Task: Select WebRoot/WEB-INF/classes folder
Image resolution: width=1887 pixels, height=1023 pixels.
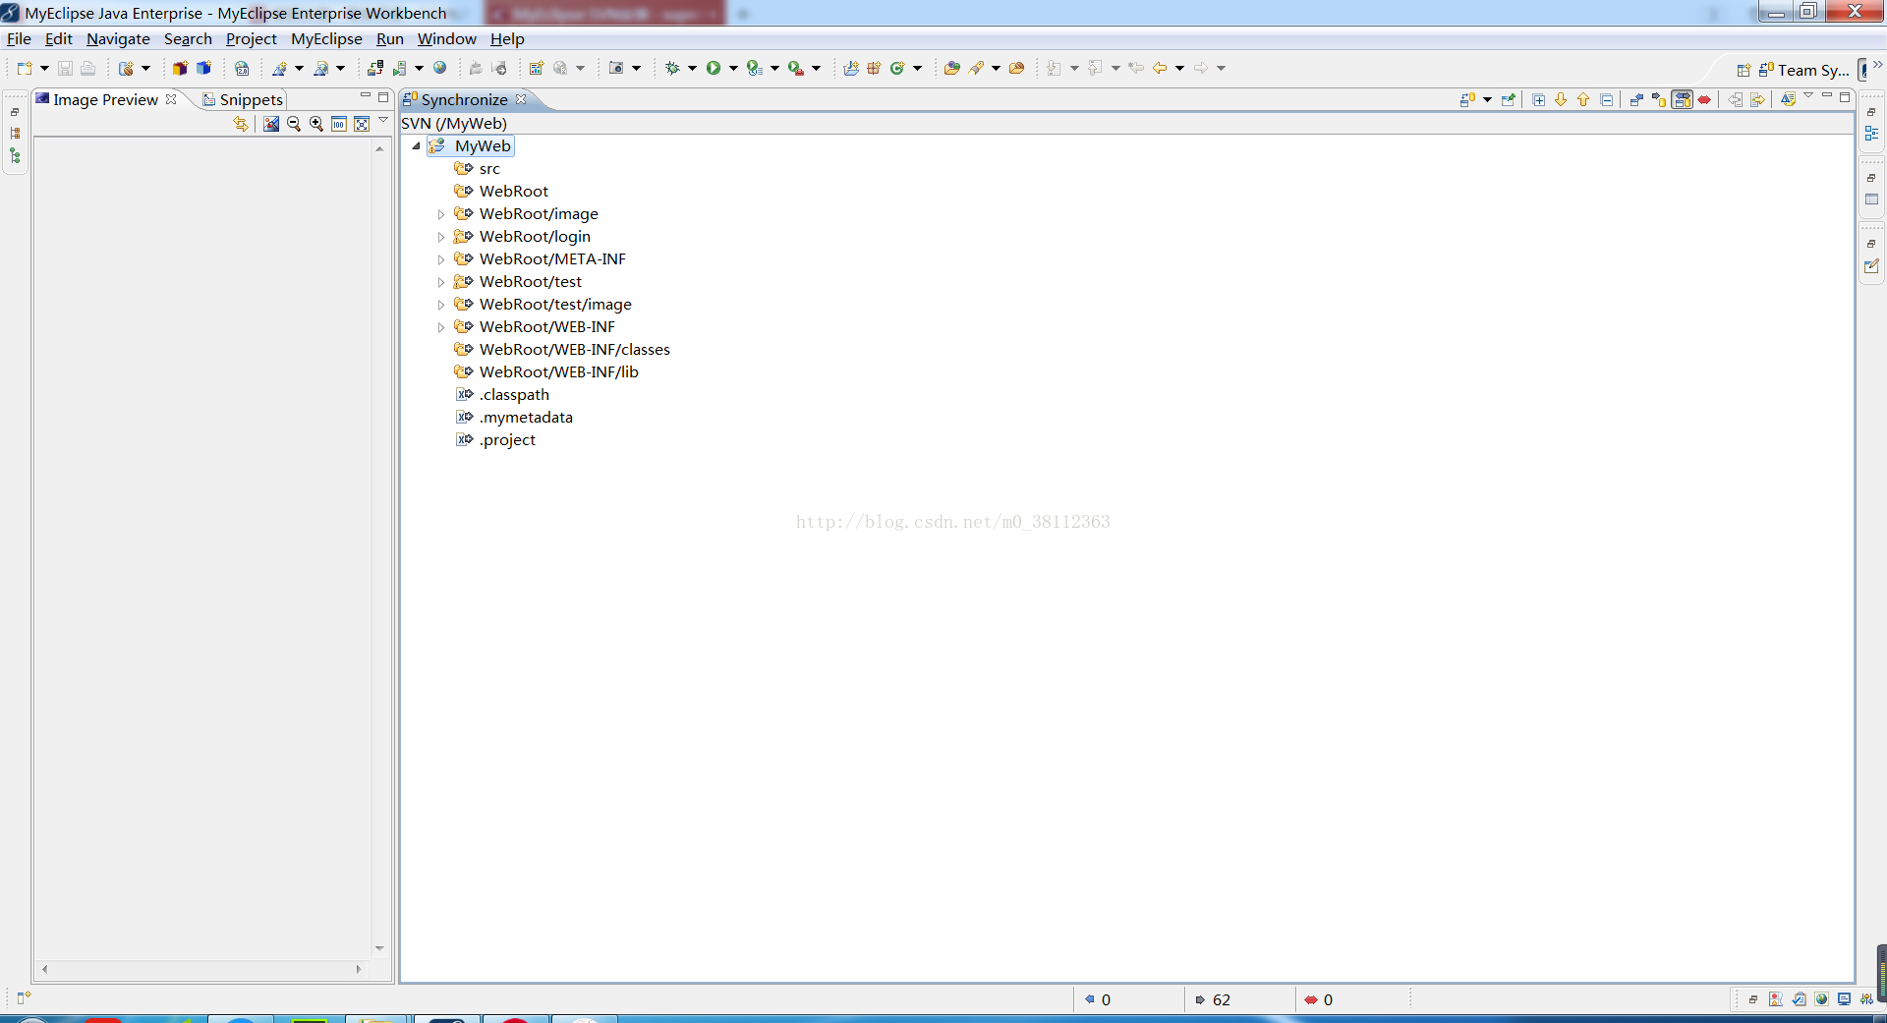Action: [x=561, y=349]
